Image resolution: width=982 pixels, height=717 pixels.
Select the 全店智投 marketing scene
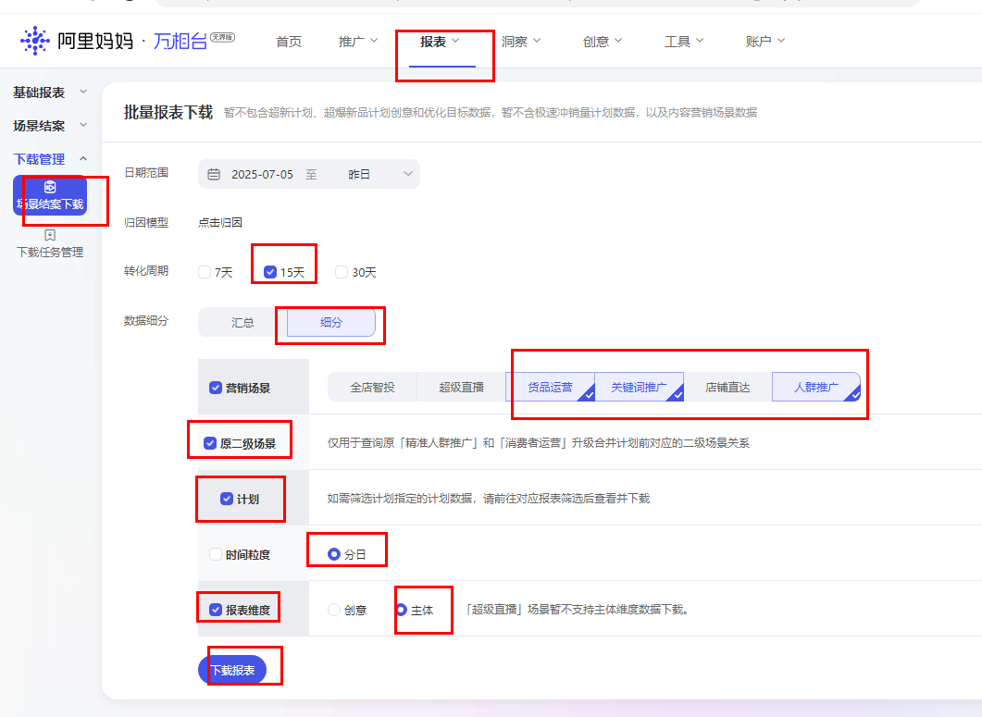pos(372,387)
